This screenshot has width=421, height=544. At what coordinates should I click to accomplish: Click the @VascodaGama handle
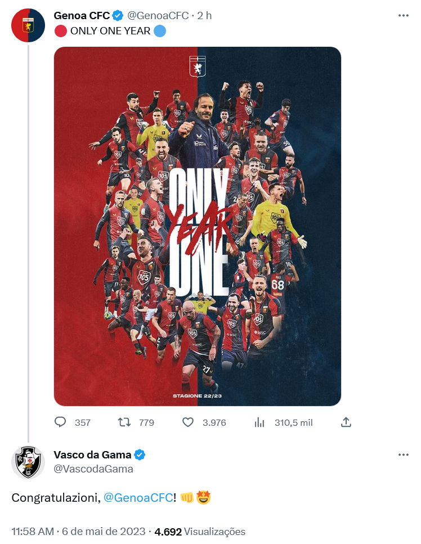click(x=93, y=469)
